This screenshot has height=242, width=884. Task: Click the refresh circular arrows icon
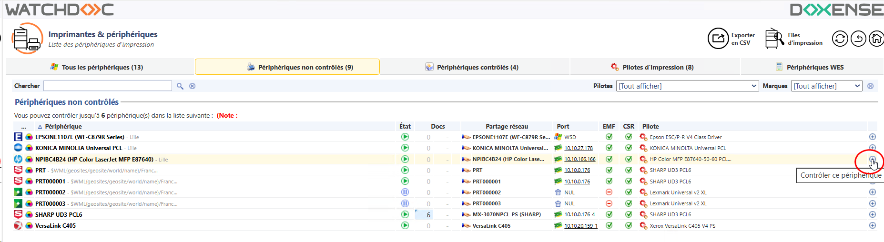(840, 39)
